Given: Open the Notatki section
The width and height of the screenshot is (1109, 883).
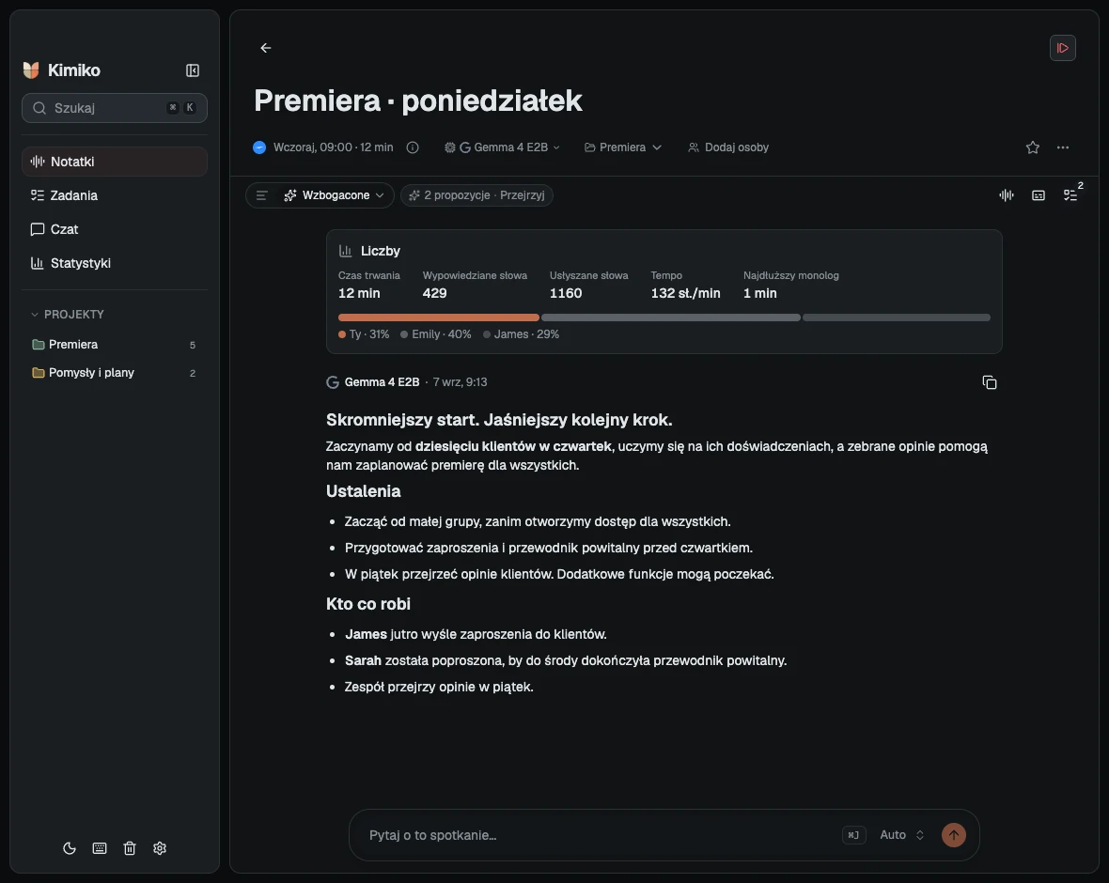Looking at the screenshot, I should 115,162.
